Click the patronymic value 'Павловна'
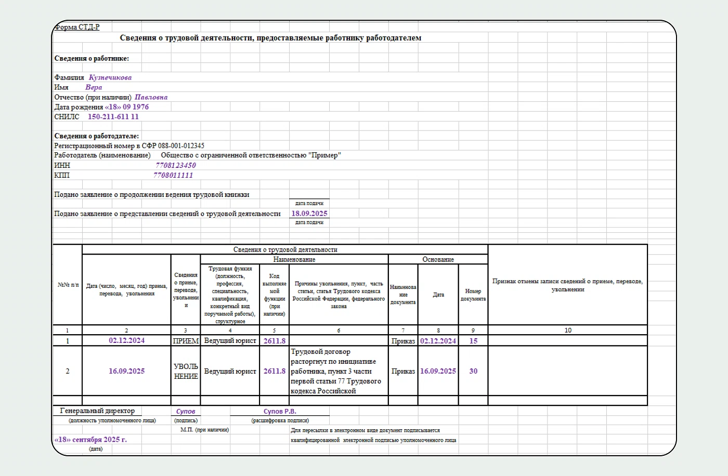728x476 pixels. click(151, 97)
